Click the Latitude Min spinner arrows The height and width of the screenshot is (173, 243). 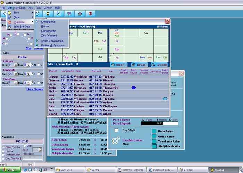(x=28, y=65)
